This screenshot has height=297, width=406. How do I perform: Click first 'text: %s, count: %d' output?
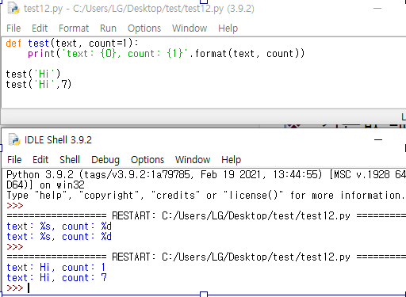click(59, 227)
